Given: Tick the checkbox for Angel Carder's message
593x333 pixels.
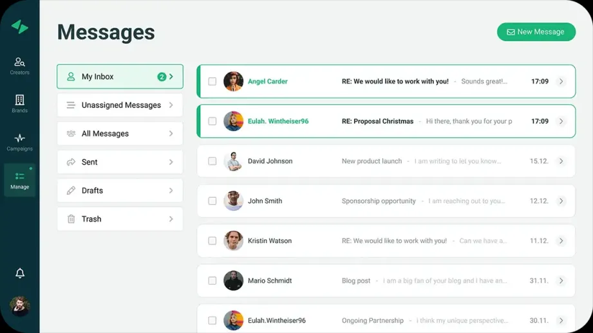Looking at the screenshot, I should pyautogui.click(x=212, y=82).
